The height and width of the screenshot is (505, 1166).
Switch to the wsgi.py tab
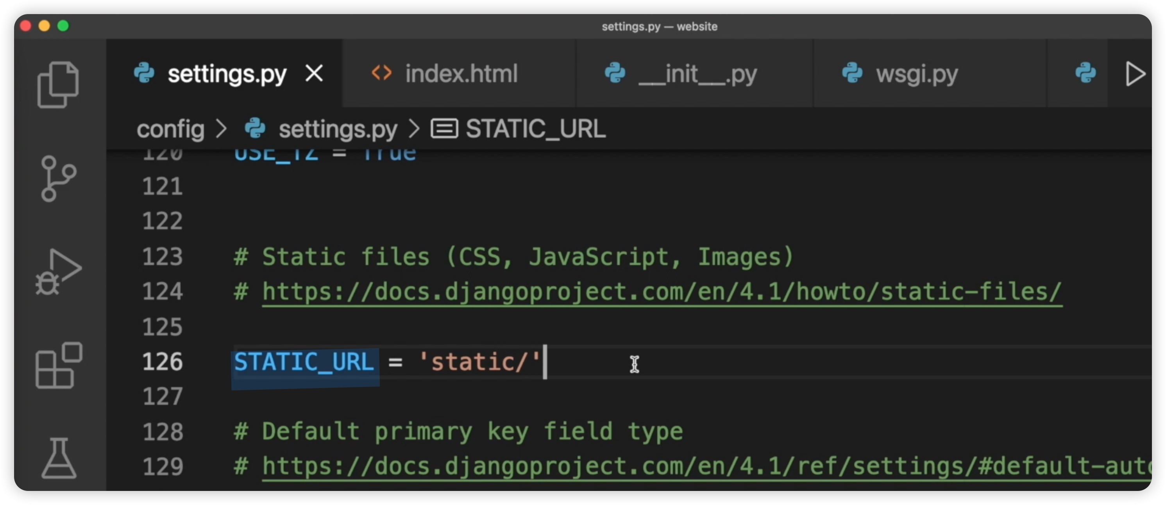(930, 73)
